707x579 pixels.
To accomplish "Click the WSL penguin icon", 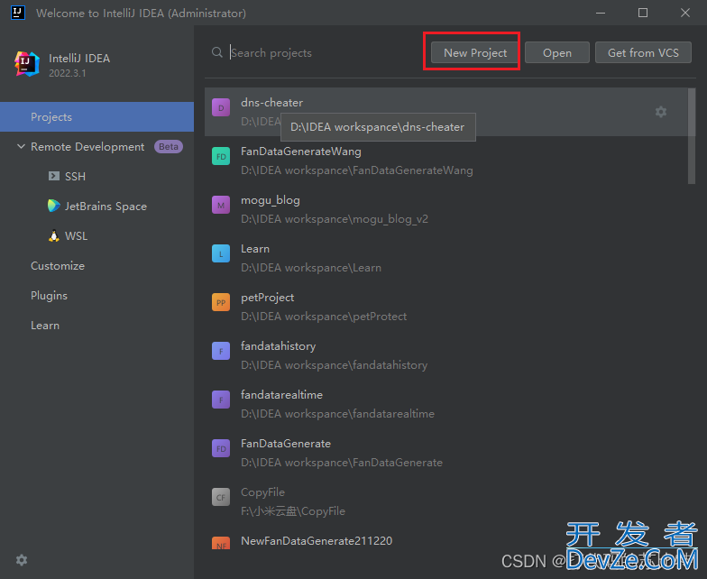I will [x=54, y=236].
